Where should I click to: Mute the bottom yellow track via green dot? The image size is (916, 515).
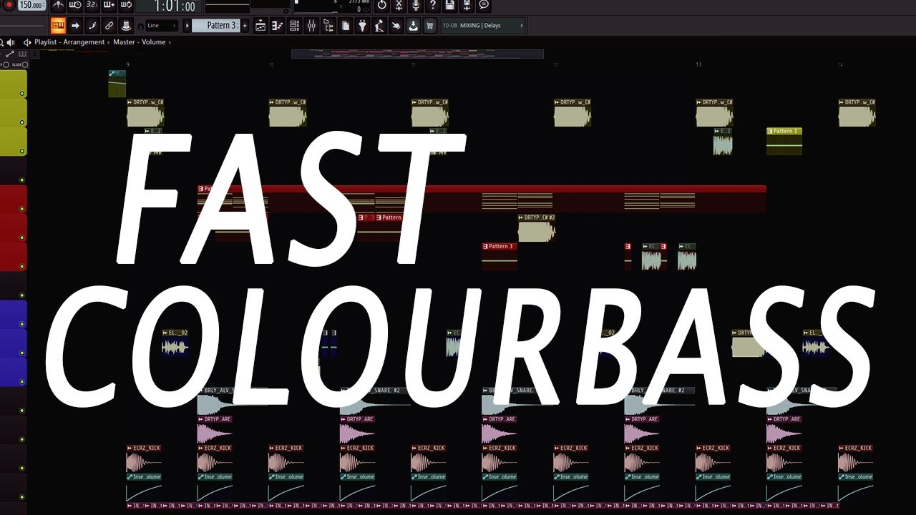coord(22,151)
